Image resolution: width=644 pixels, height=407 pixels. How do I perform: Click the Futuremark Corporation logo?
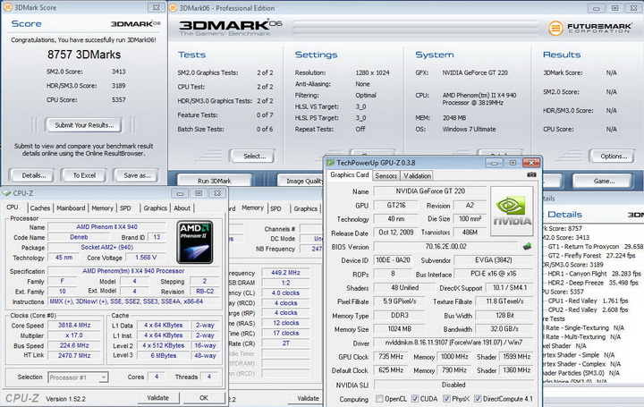pos(589,28)
